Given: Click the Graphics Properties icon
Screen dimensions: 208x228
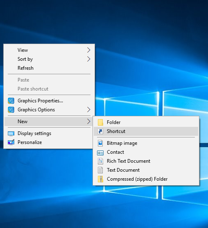Looking at the screenshot, I should [x=11, y=101].
